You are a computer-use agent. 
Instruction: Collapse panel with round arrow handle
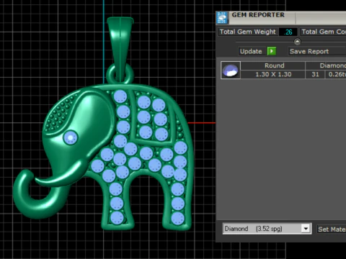297,42
